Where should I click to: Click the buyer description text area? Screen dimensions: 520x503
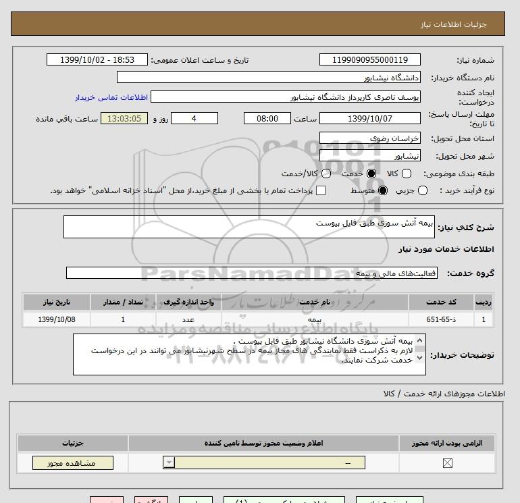pyautogui.click(x=249, y=354)
